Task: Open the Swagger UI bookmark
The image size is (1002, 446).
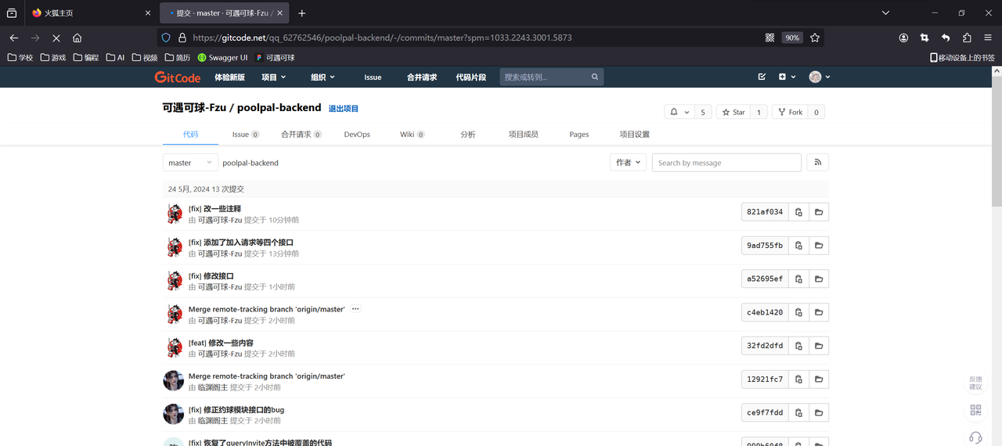Action: 222,58
